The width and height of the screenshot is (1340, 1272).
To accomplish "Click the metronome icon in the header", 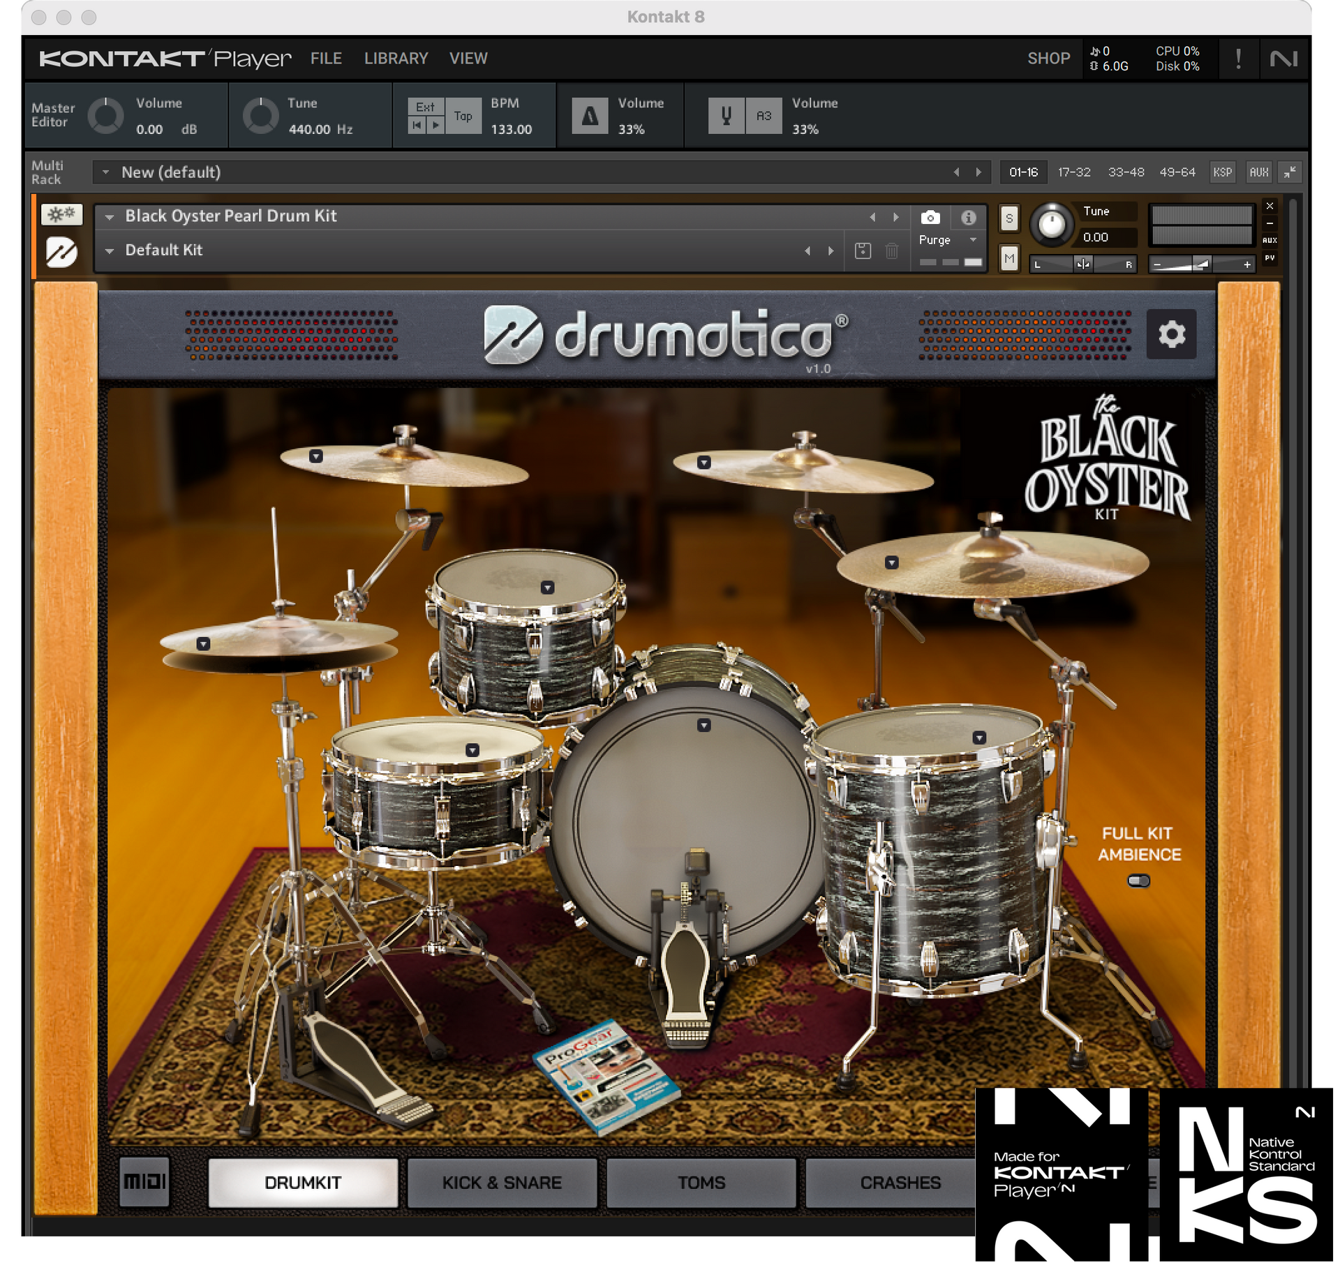I will click(590, 116).
